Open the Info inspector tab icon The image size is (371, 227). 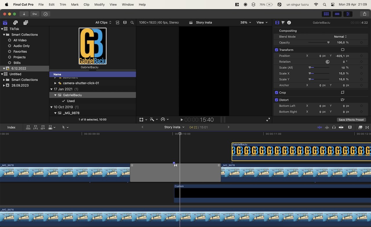tap(289, 23)
